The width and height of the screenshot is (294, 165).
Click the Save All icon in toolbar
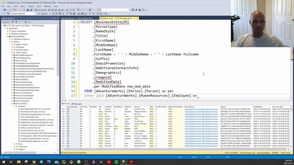31,10
